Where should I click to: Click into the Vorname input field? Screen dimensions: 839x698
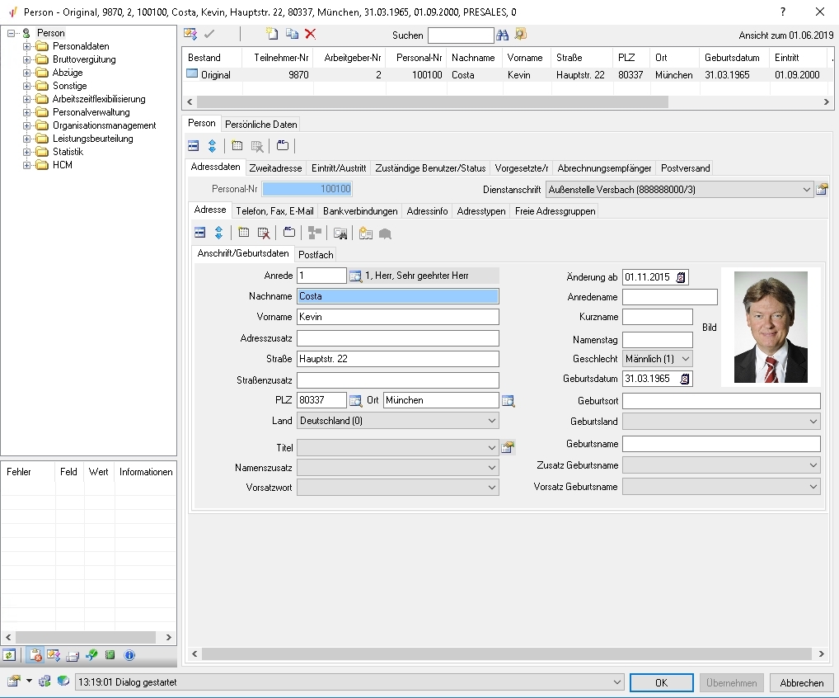pos(398,317)
